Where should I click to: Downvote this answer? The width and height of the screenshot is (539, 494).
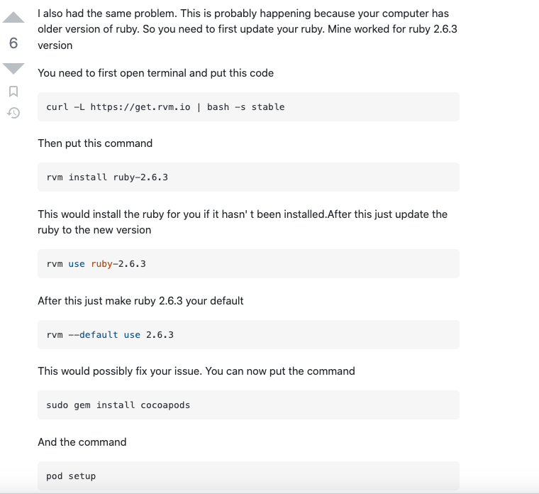pos(13,68)
